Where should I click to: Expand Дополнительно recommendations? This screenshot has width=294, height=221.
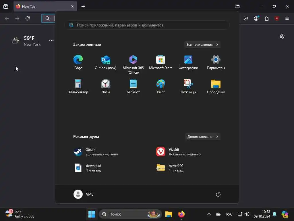pyautogui.click(x=202, y=137)
